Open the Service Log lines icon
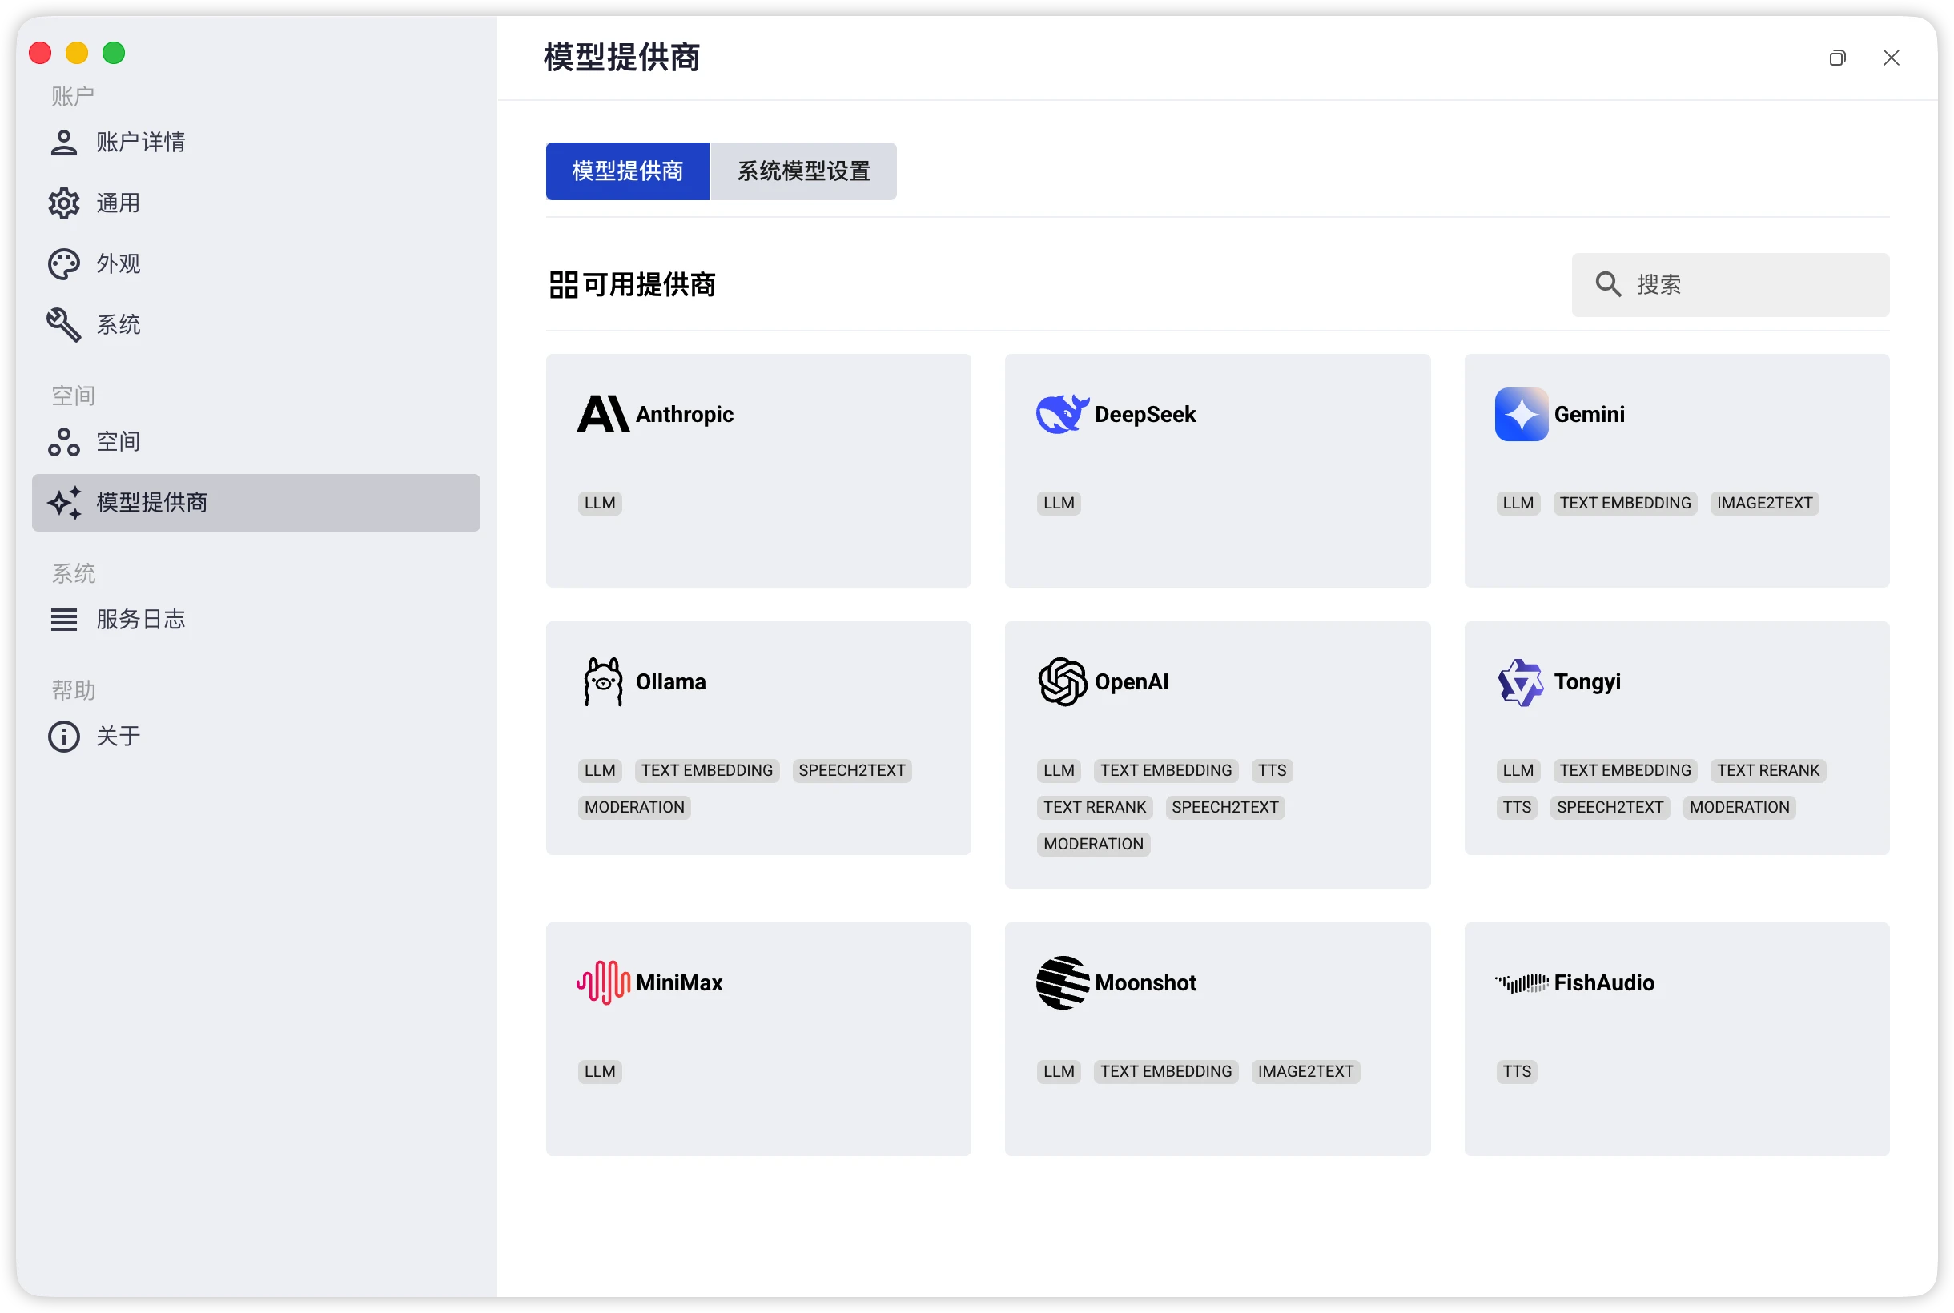 tap(63, 620)
